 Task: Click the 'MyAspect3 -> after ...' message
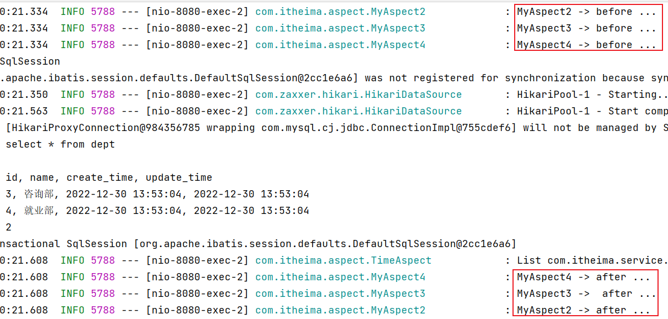coord(587,294)
